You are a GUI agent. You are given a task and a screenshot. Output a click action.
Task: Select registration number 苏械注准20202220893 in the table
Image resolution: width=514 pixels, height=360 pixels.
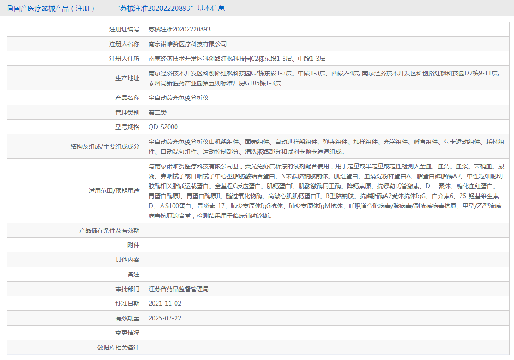point(180,30)
